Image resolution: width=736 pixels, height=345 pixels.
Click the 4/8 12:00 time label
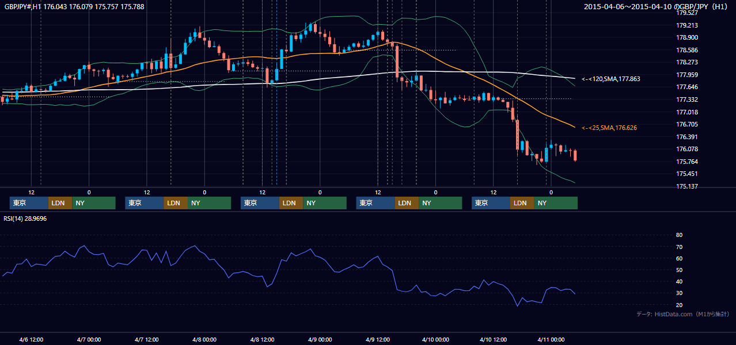[262, 339]
